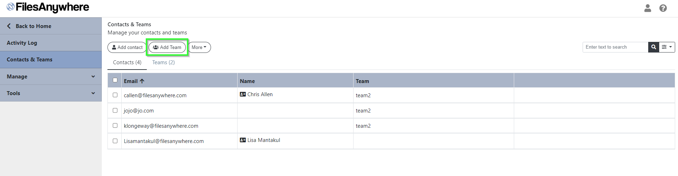Click the Add contact button
Image resolution: width=678 pixels, height=176 pixels.
[x=127, y=47]
